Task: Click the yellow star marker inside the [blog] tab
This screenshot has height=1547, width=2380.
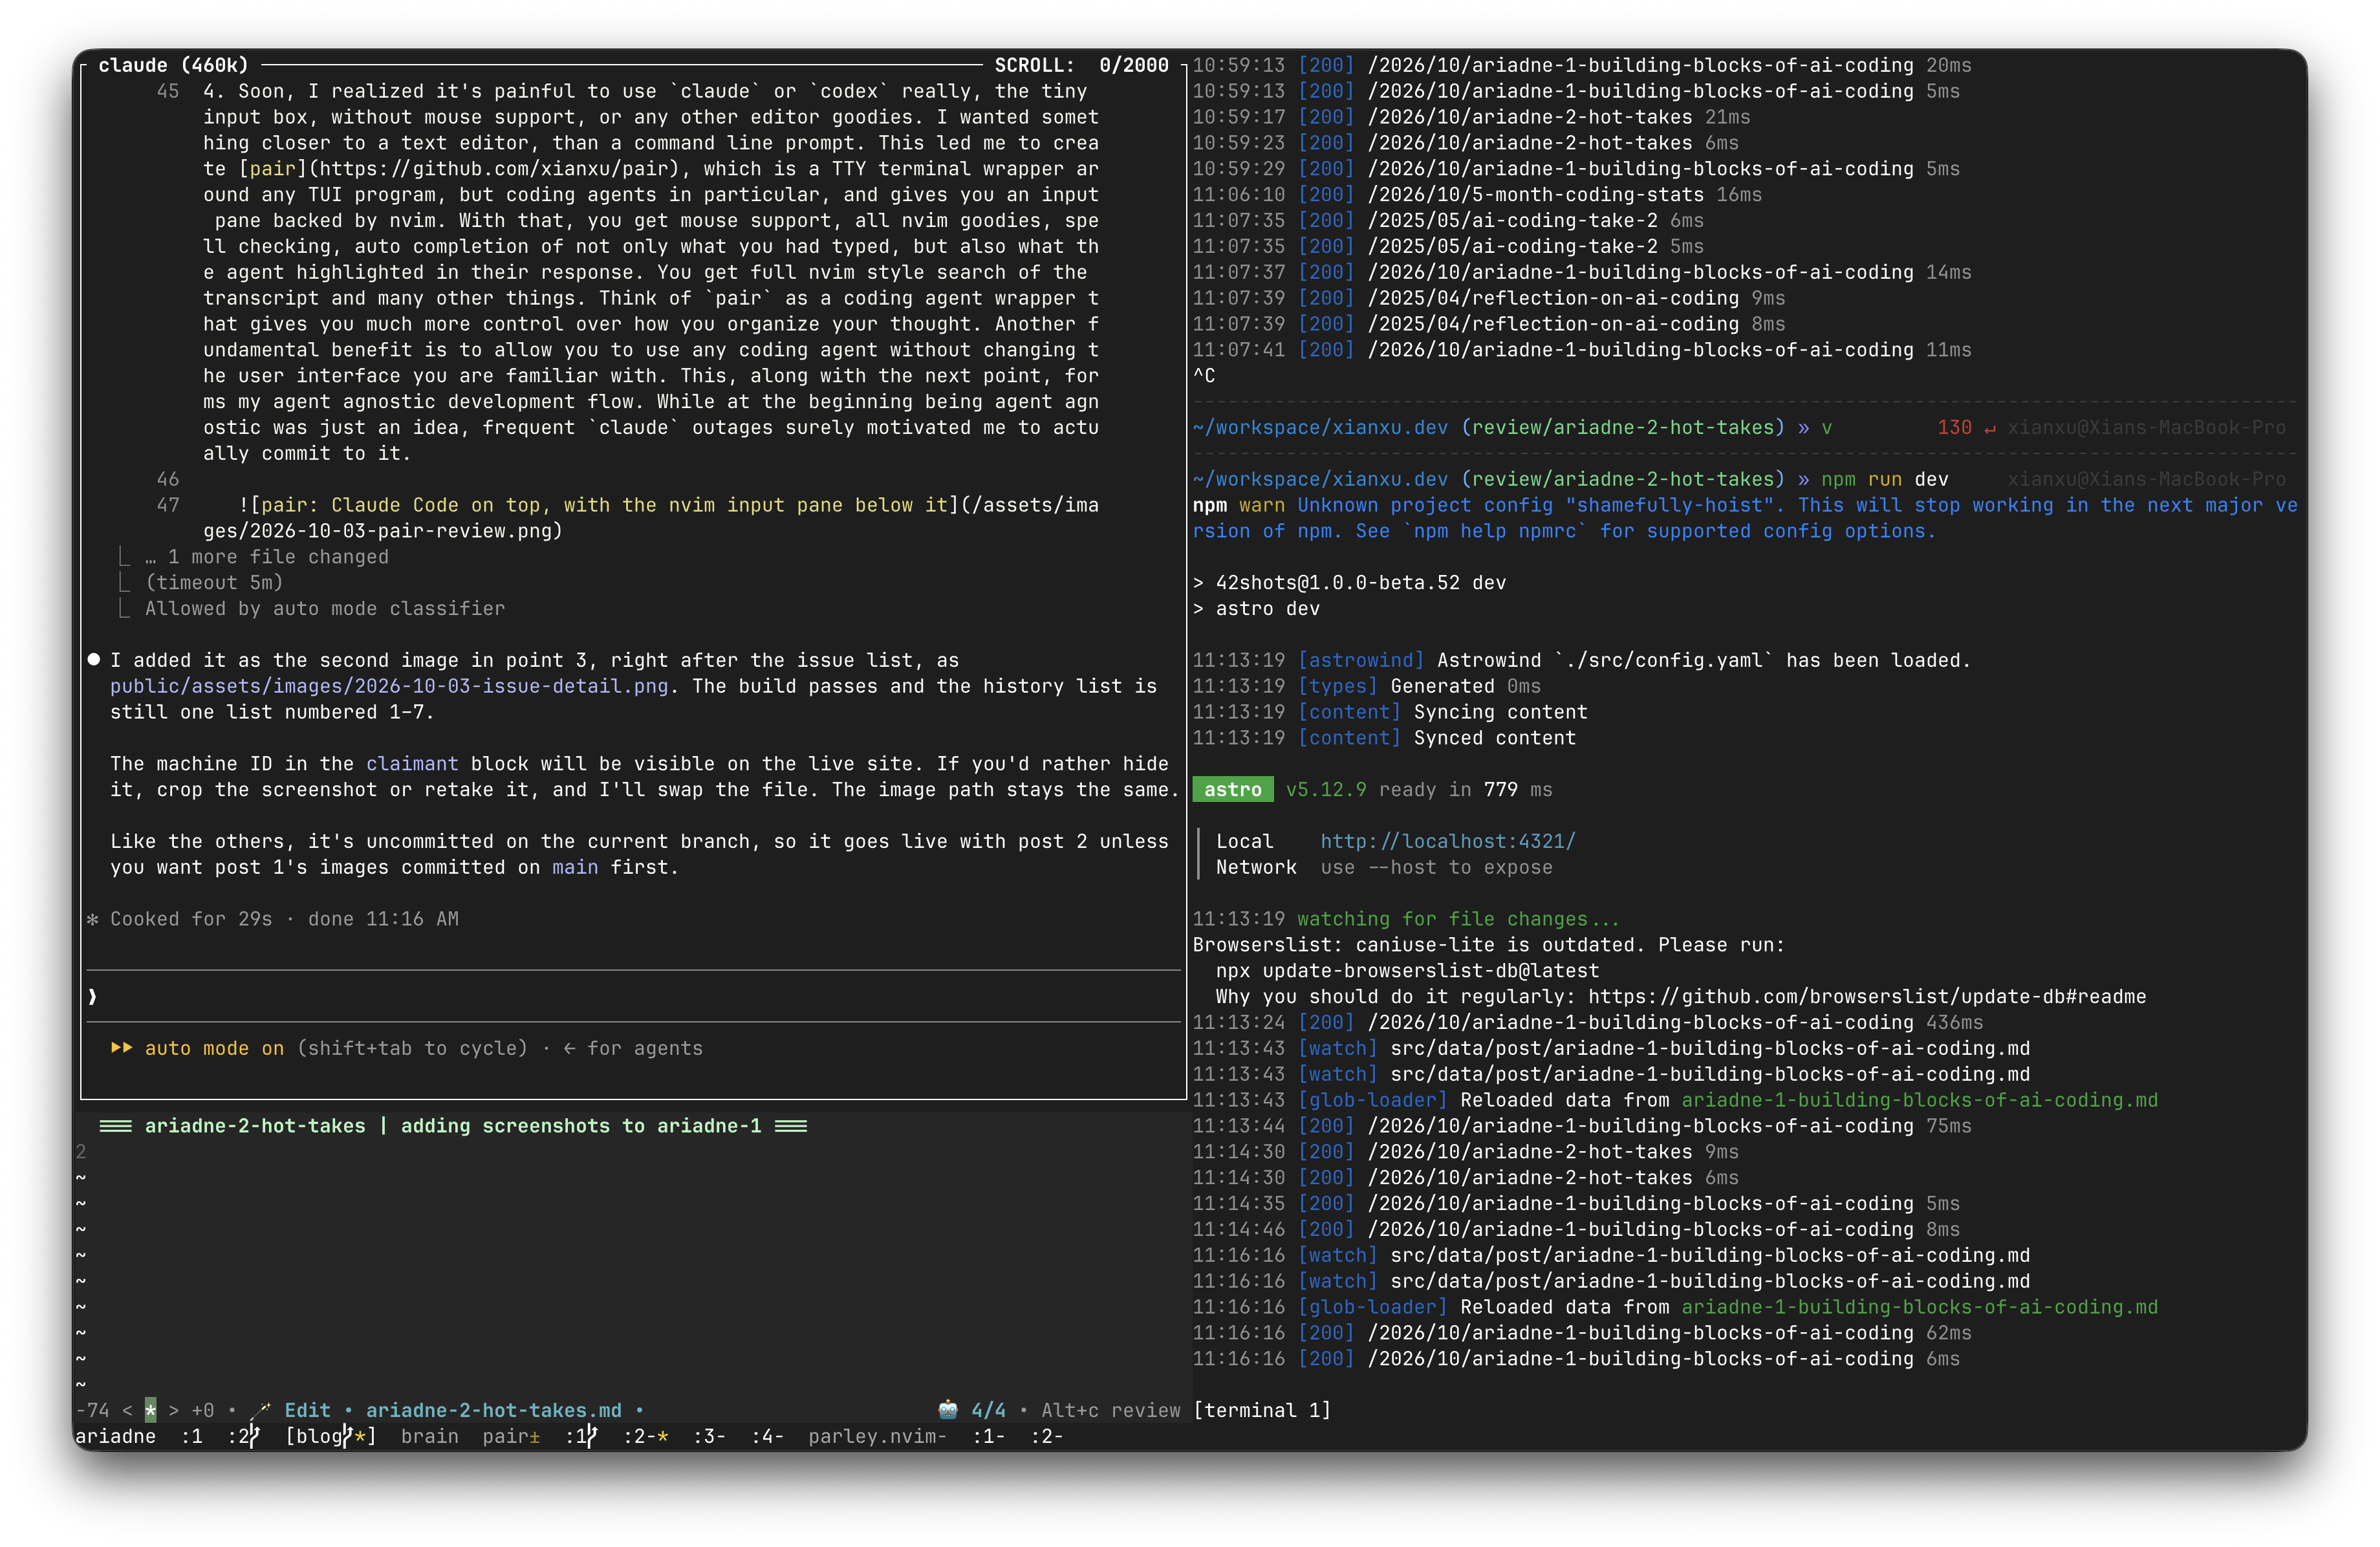Action: pos(360,1436)
